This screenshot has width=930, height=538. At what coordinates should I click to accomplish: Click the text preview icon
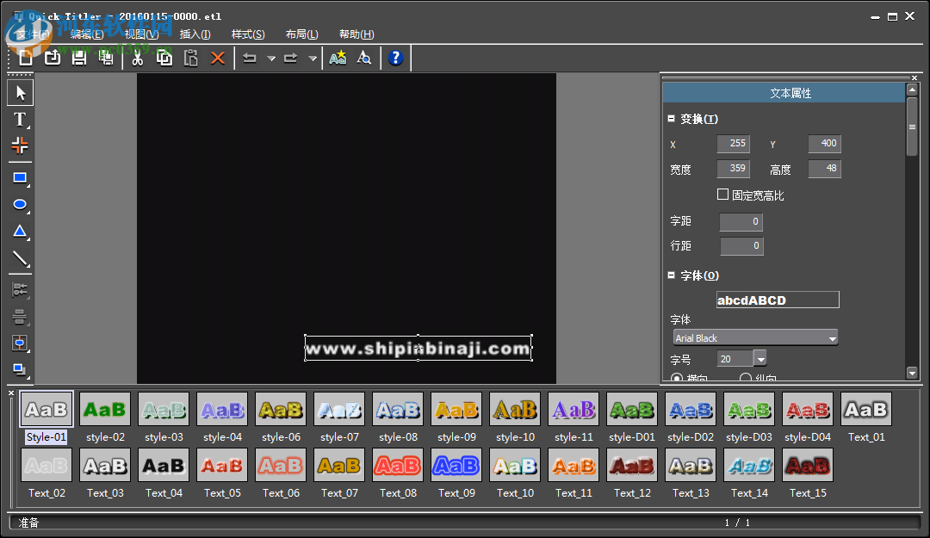[x=364, y=59]
